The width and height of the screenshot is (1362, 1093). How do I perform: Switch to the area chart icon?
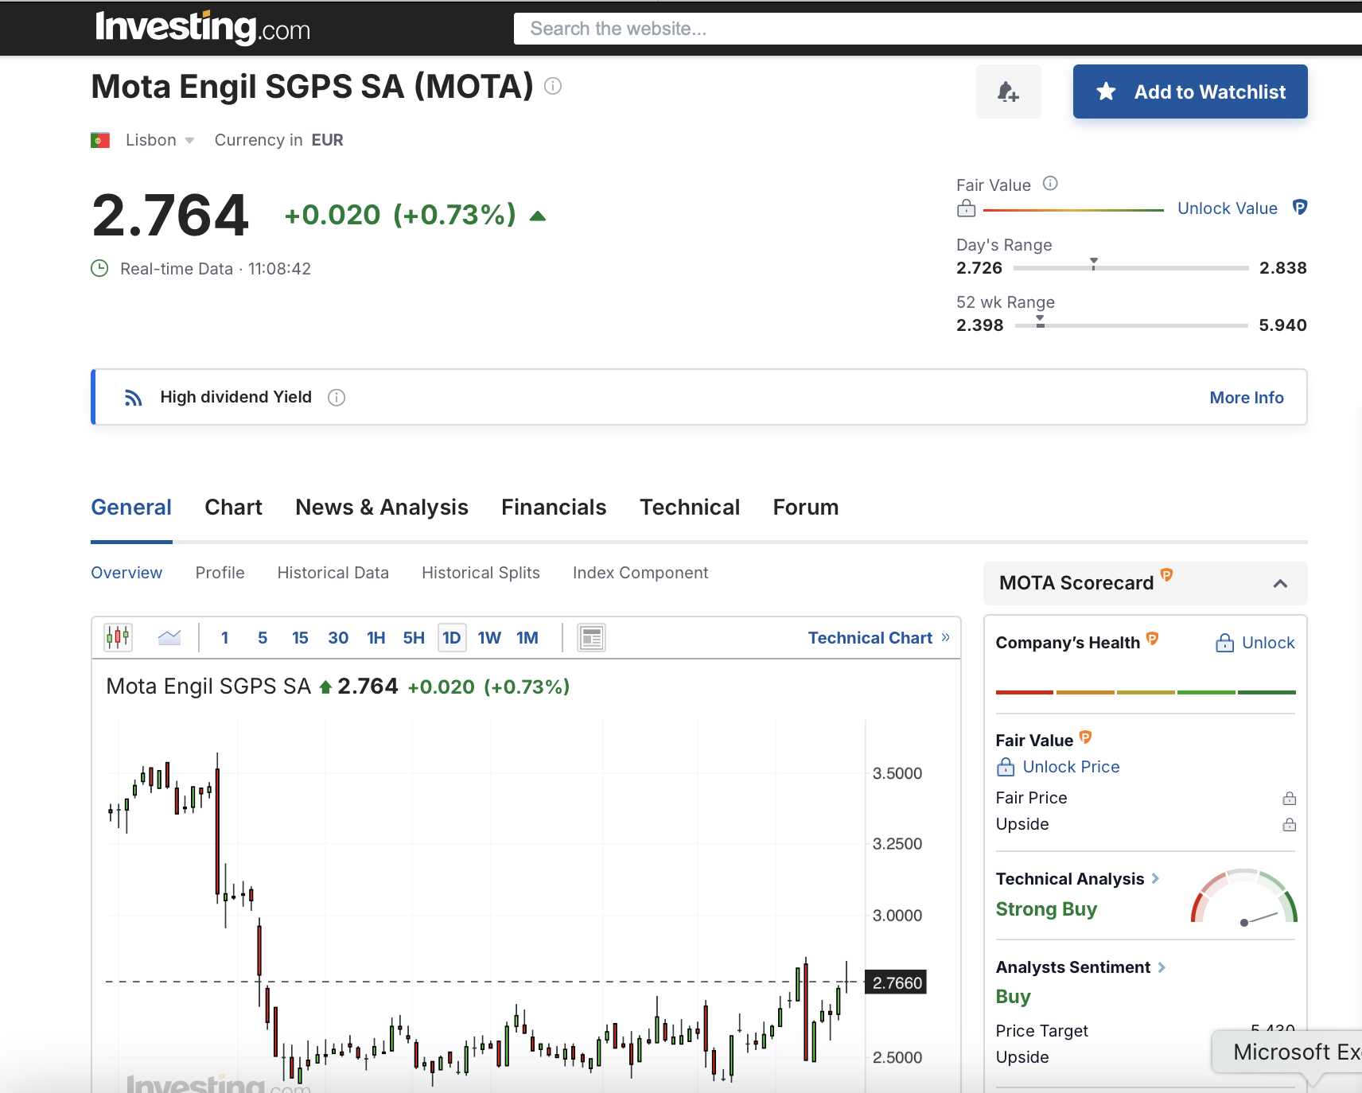(169, 637)
